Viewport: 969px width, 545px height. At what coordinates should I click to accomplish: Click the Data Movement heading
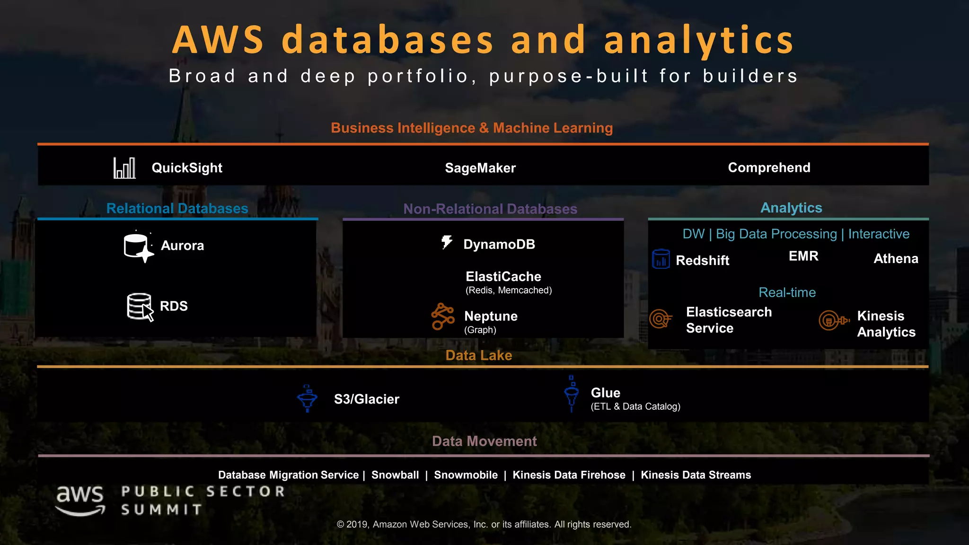tap(484, 441)
